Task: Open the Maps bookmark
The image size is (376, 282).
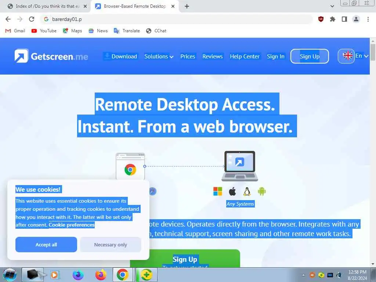Action: coord(72,31)
